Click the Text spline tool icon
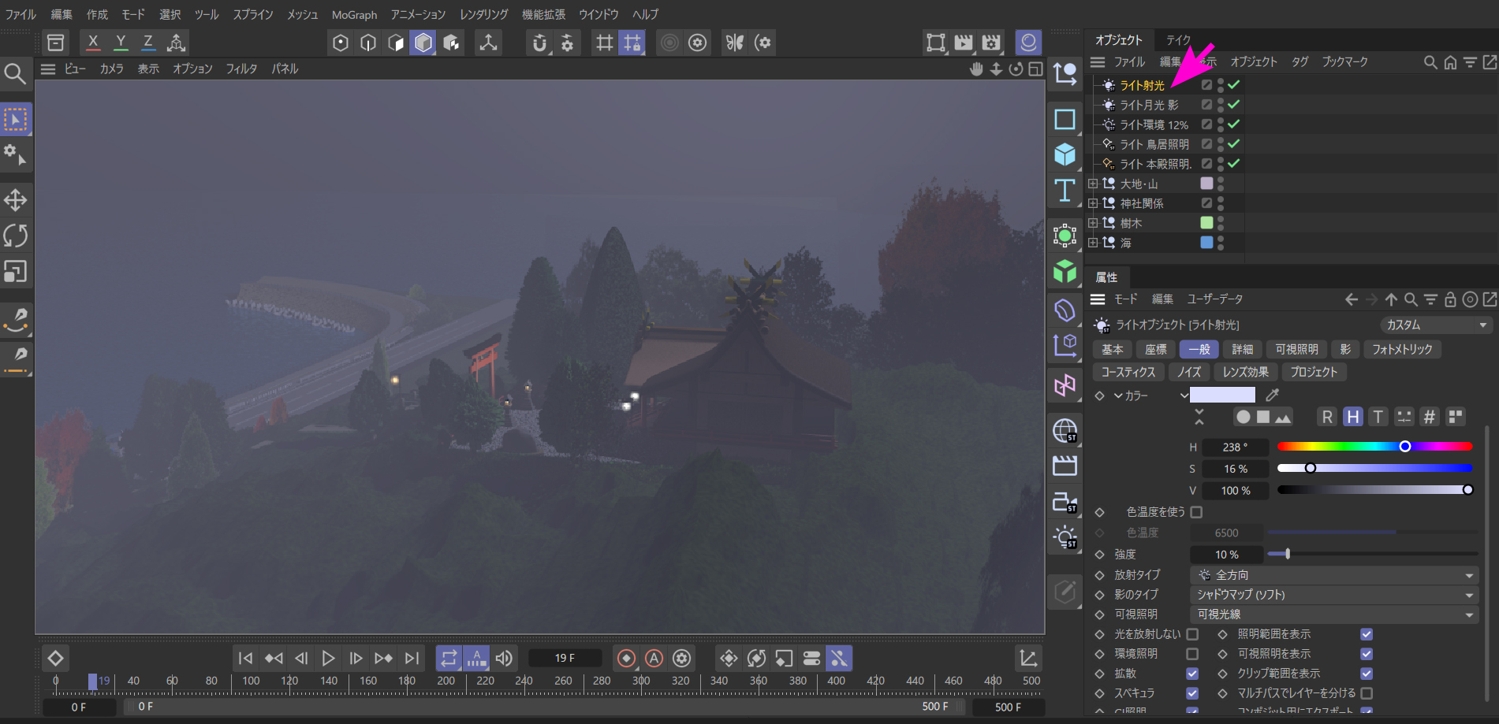Viewport: 1499px width, 724px height. tap(1065, 191)
